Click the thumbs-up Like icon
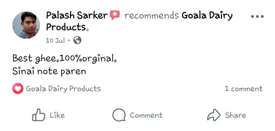 [38, 115]
